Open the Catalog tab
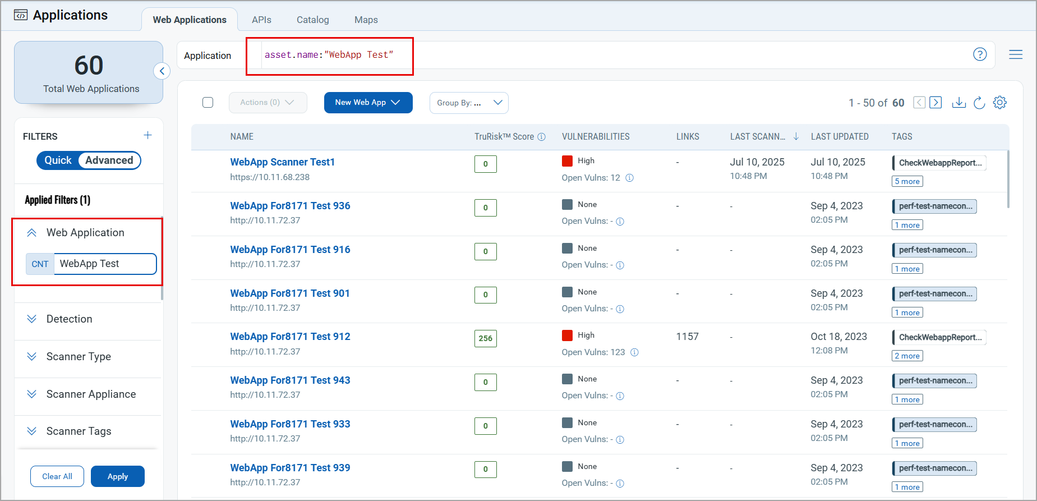The width and height of the screenshot is (1037, 501). coord(312,20)
